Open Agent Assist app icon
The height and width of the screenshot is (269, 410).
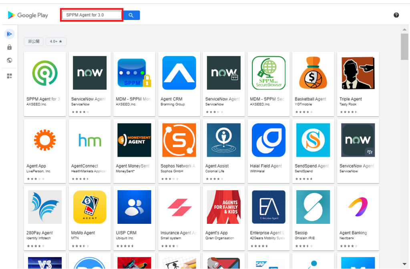223,140
